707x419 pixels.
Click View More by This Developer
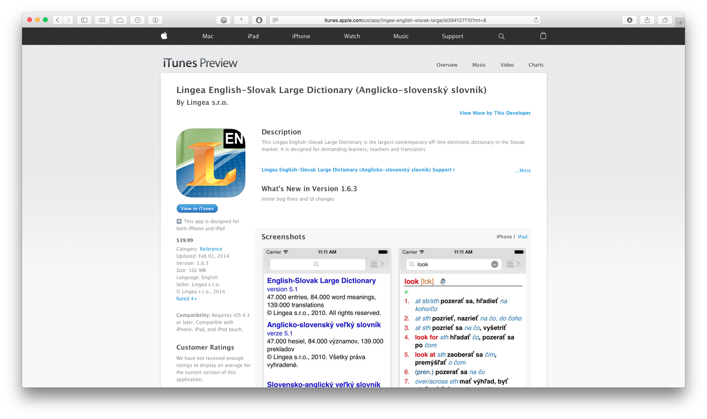click(x=495, y=113)
